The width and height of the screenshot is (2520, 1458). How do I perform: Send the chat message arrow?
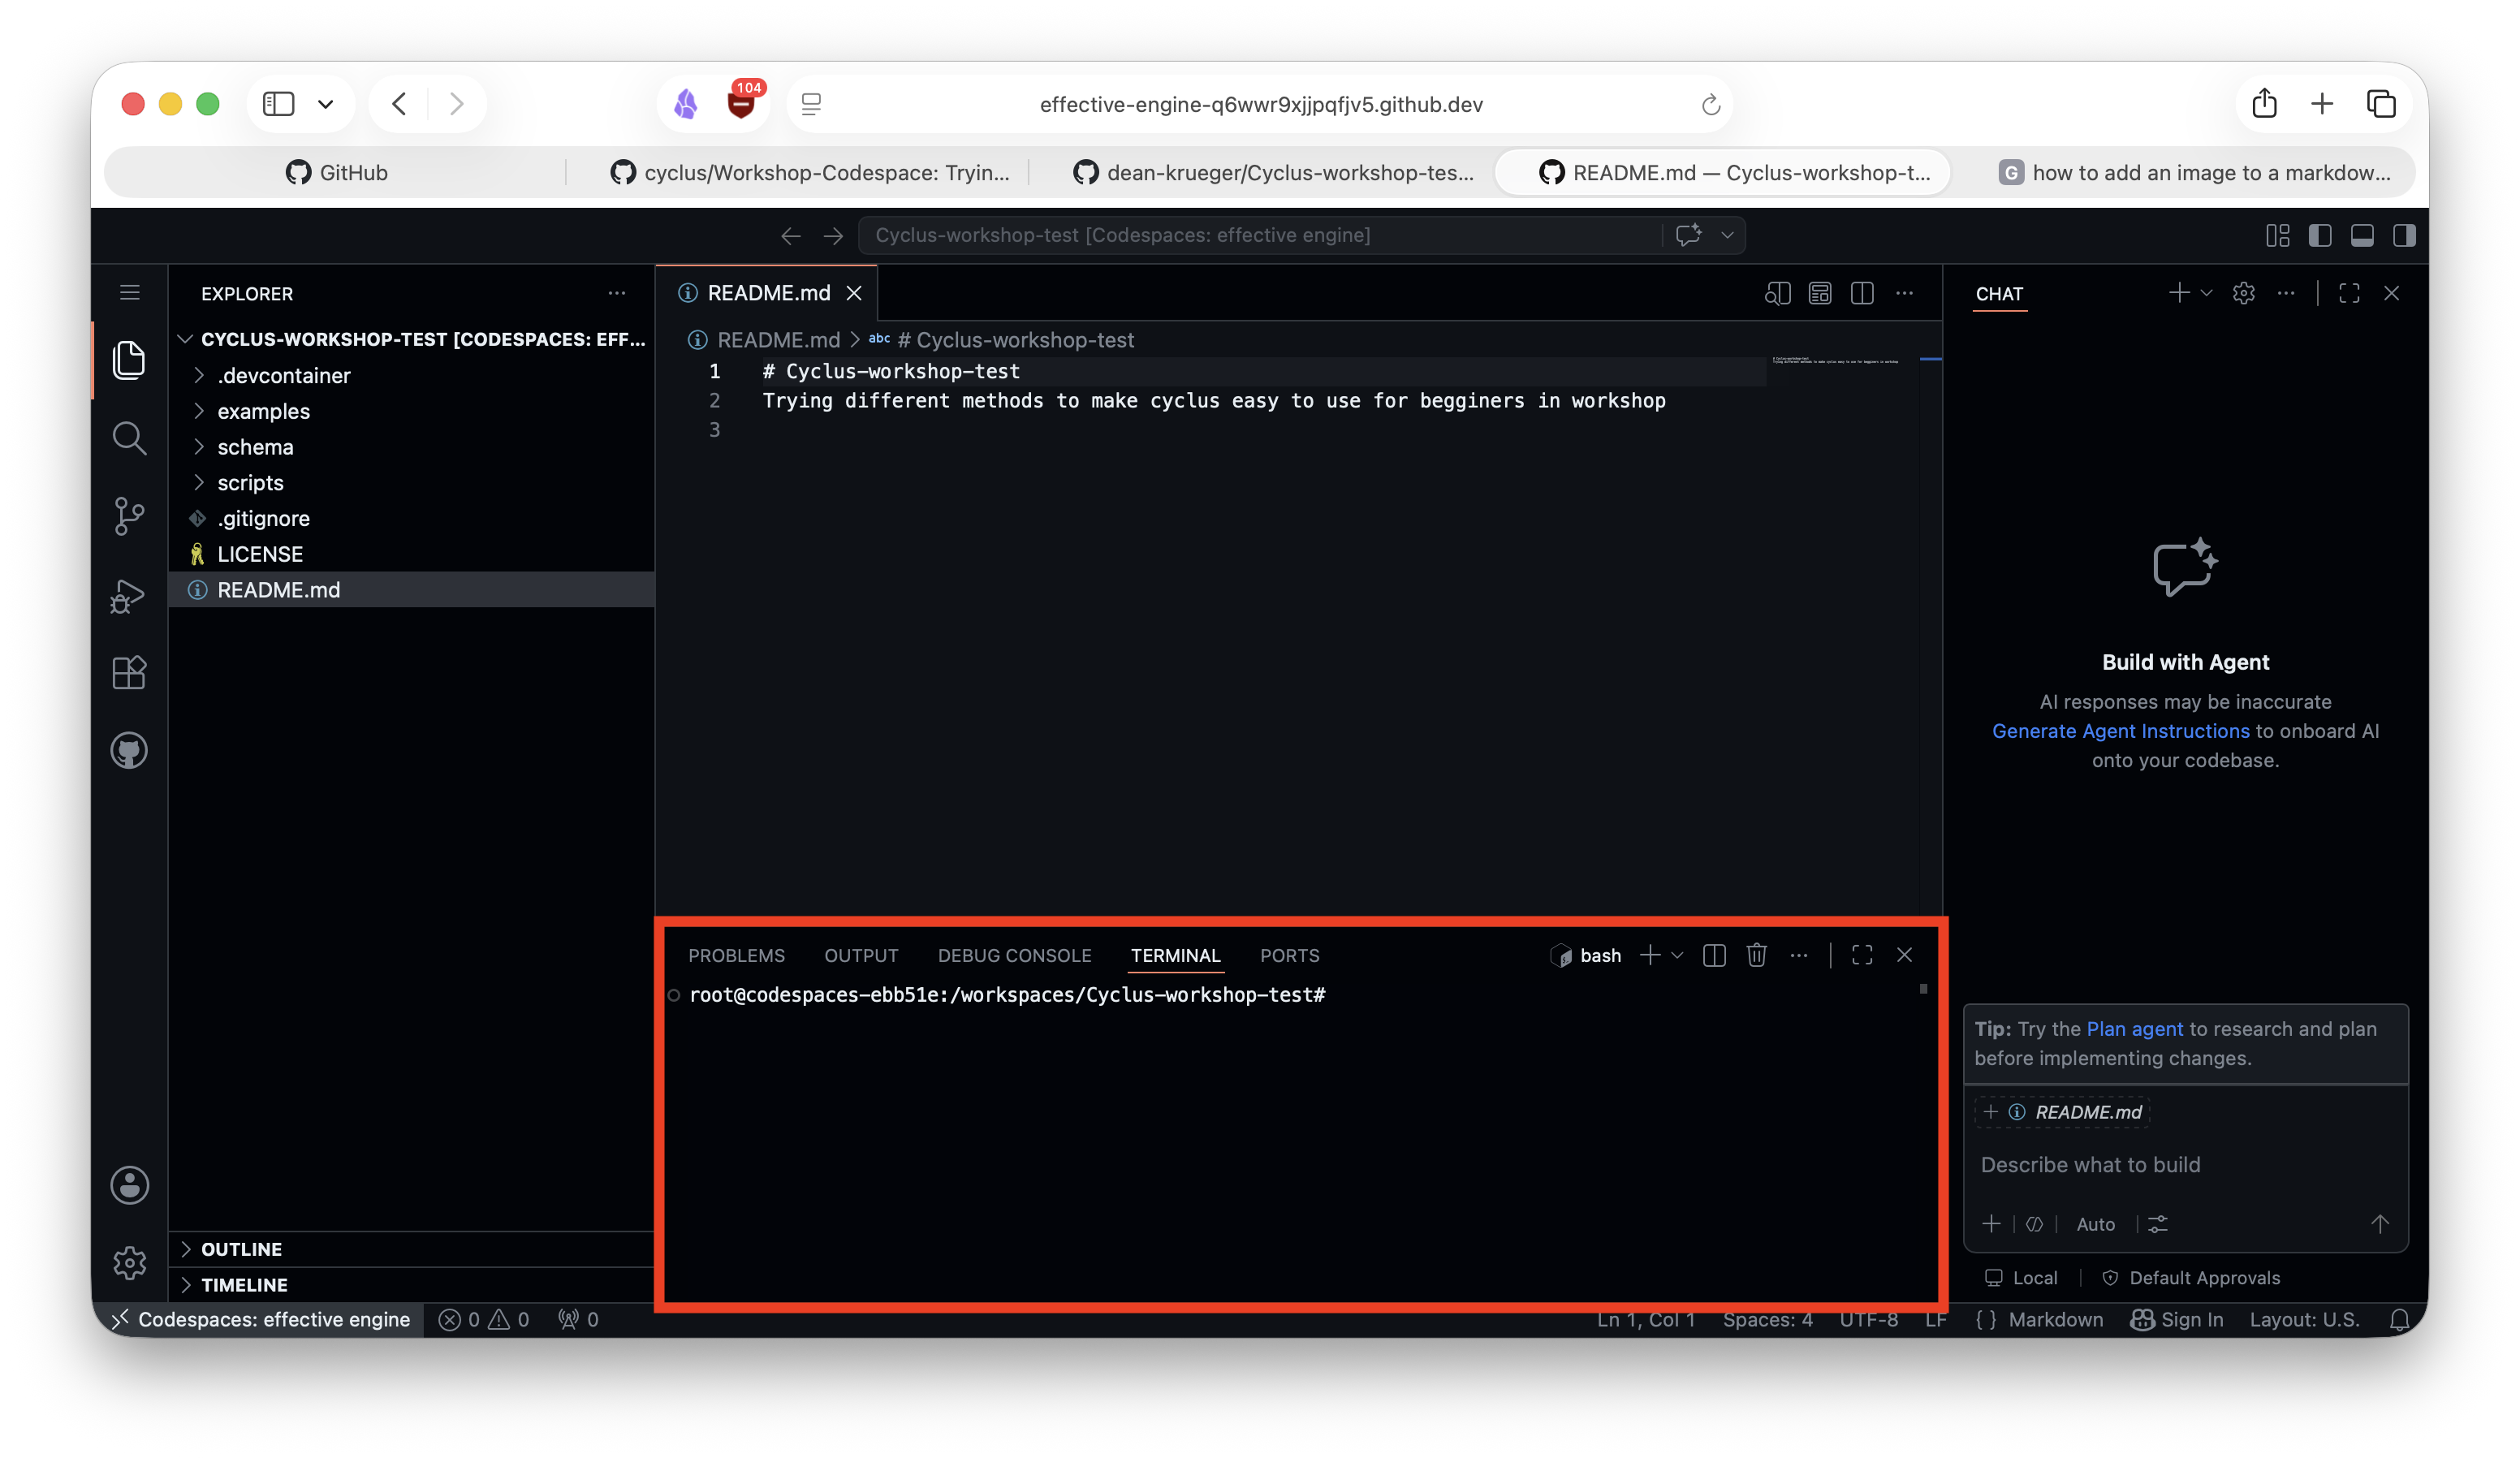(x=2379, y=1223)
